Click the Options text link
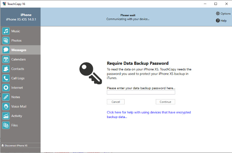 tap(225, 14)
